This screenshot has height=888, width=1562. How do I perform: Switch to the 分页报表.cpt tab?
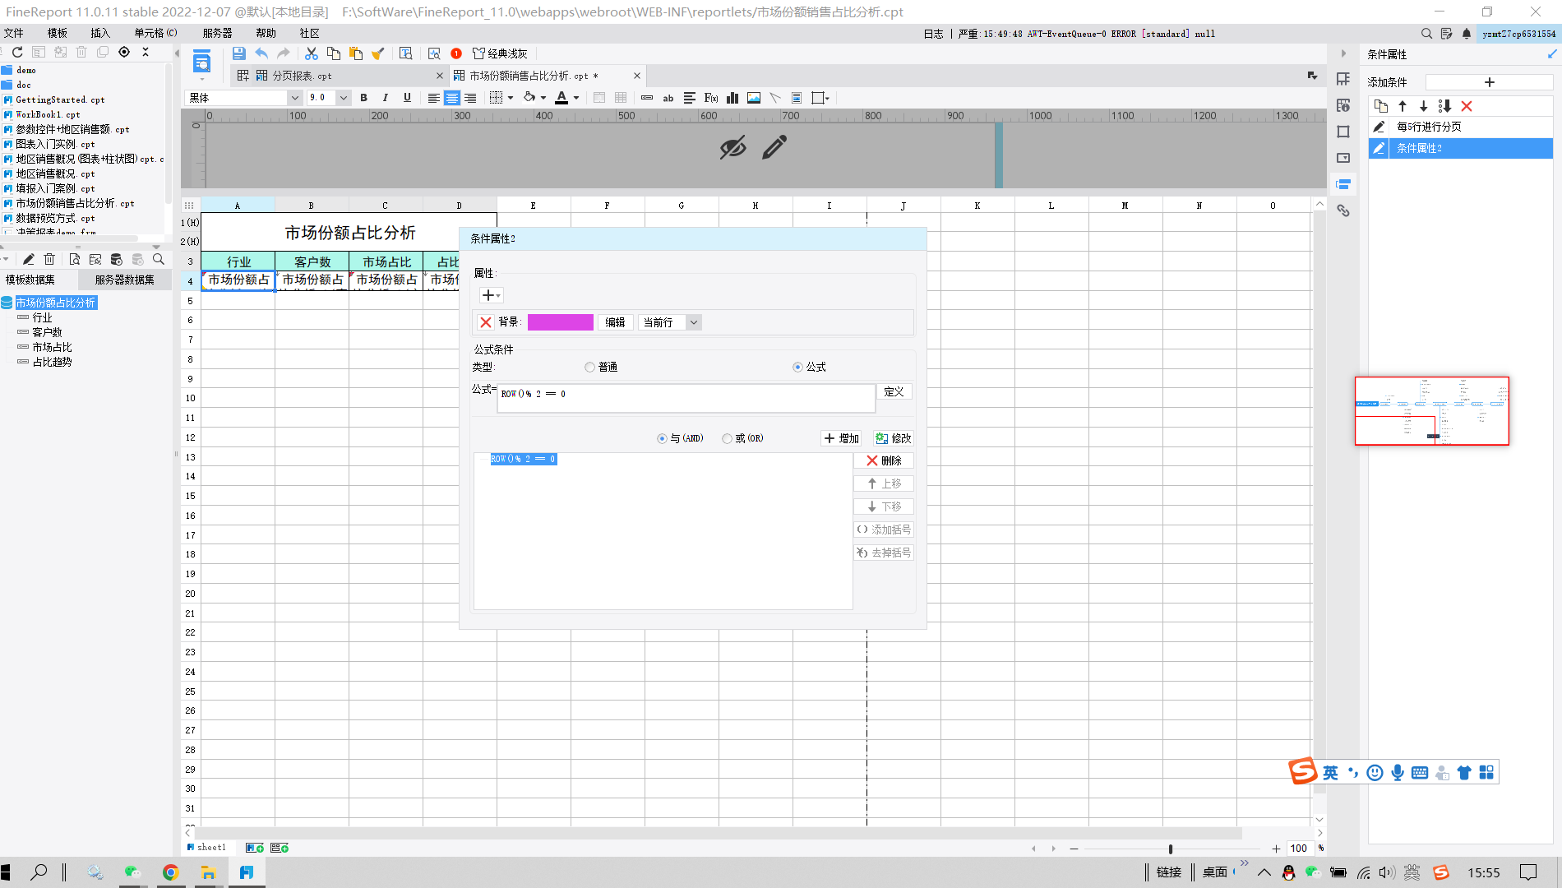click(x=302, y=76)
